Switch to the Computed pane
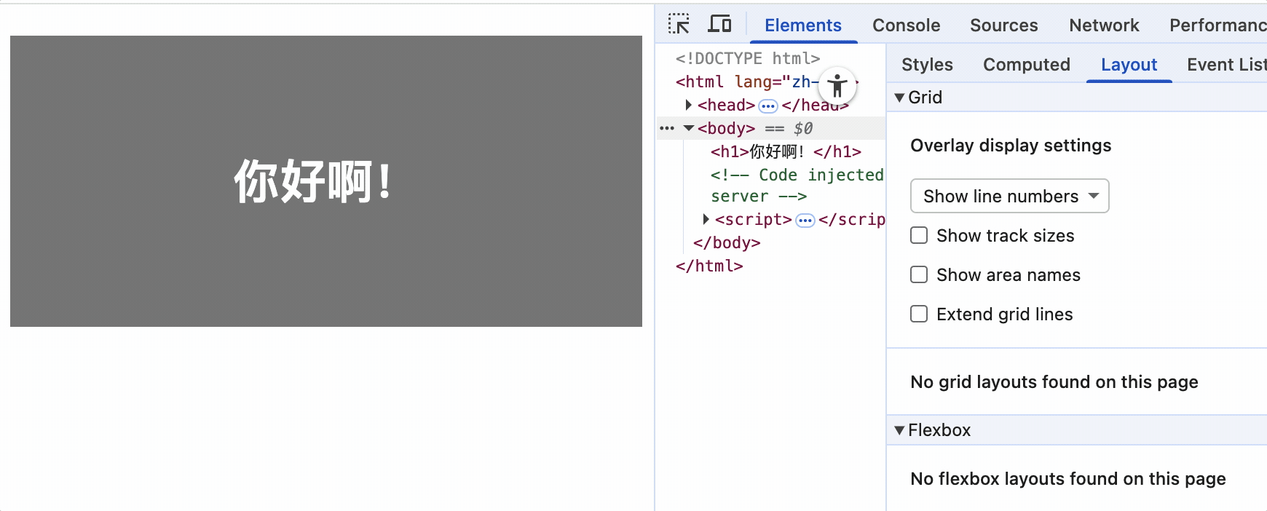Viewport: 1267px width, 511px height. pos(1026,65)
